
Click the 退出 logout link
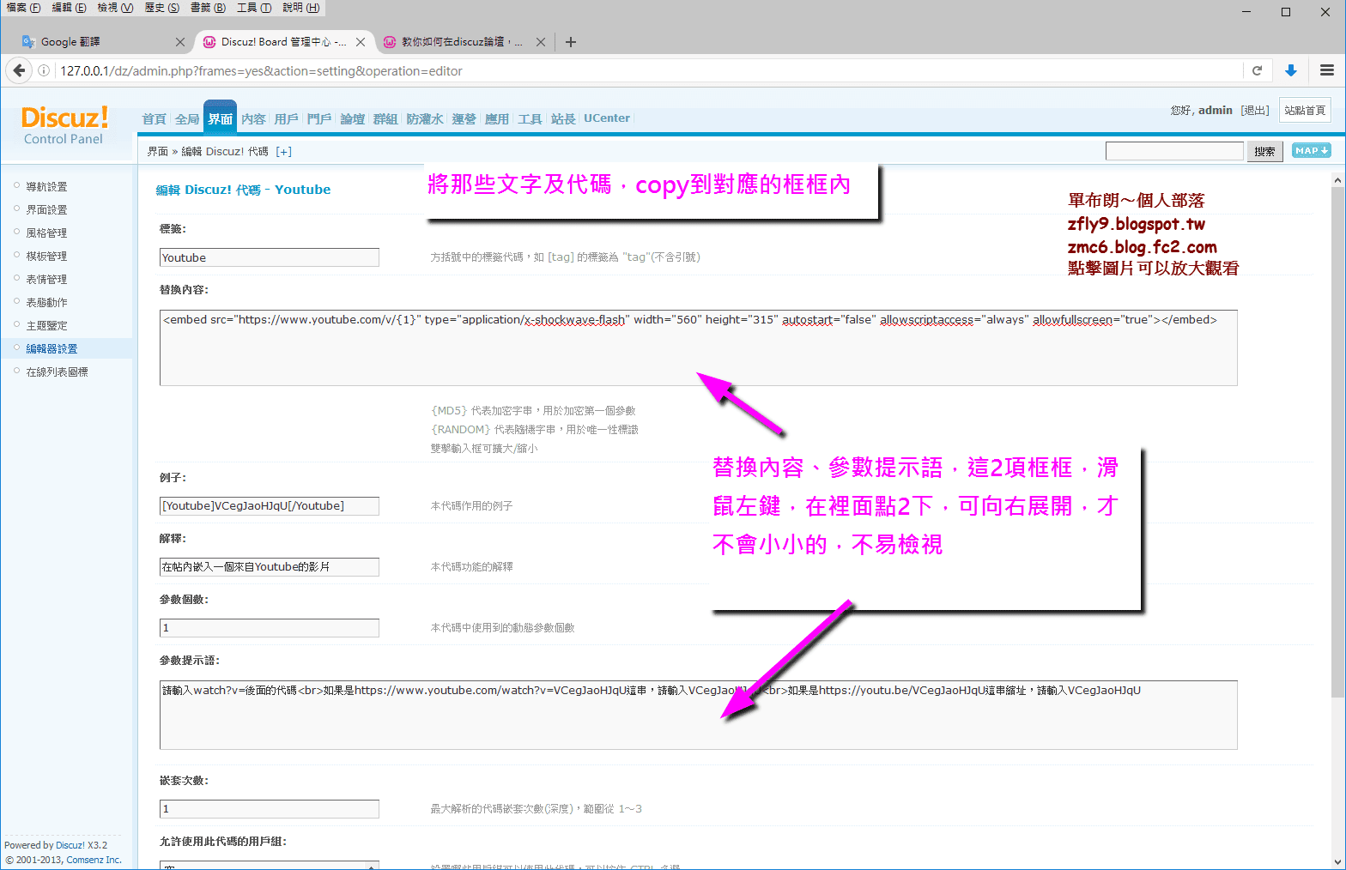click(1255, 111)
